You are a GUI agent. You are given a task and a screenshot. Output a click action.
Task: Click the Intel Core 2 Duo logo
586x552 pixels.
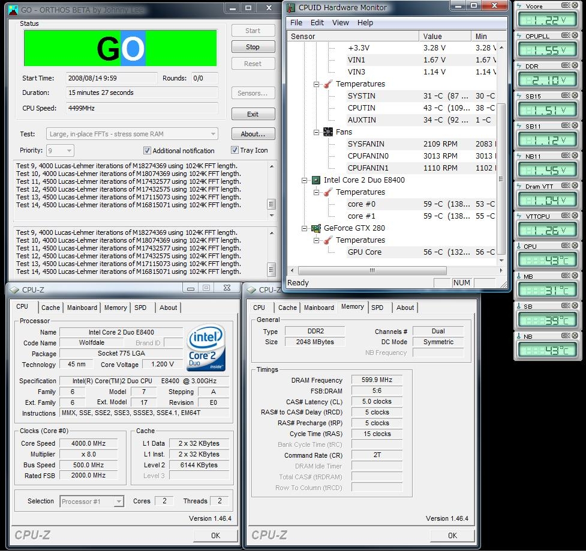(x=206, y=347)
